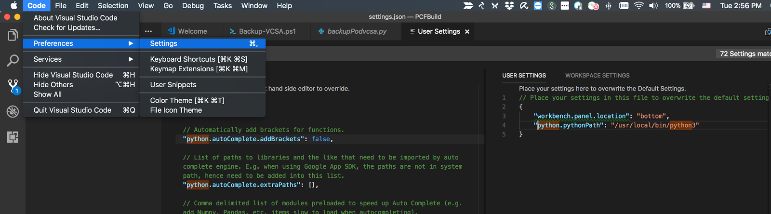Open the Selection menu

[x=113, y=6]
